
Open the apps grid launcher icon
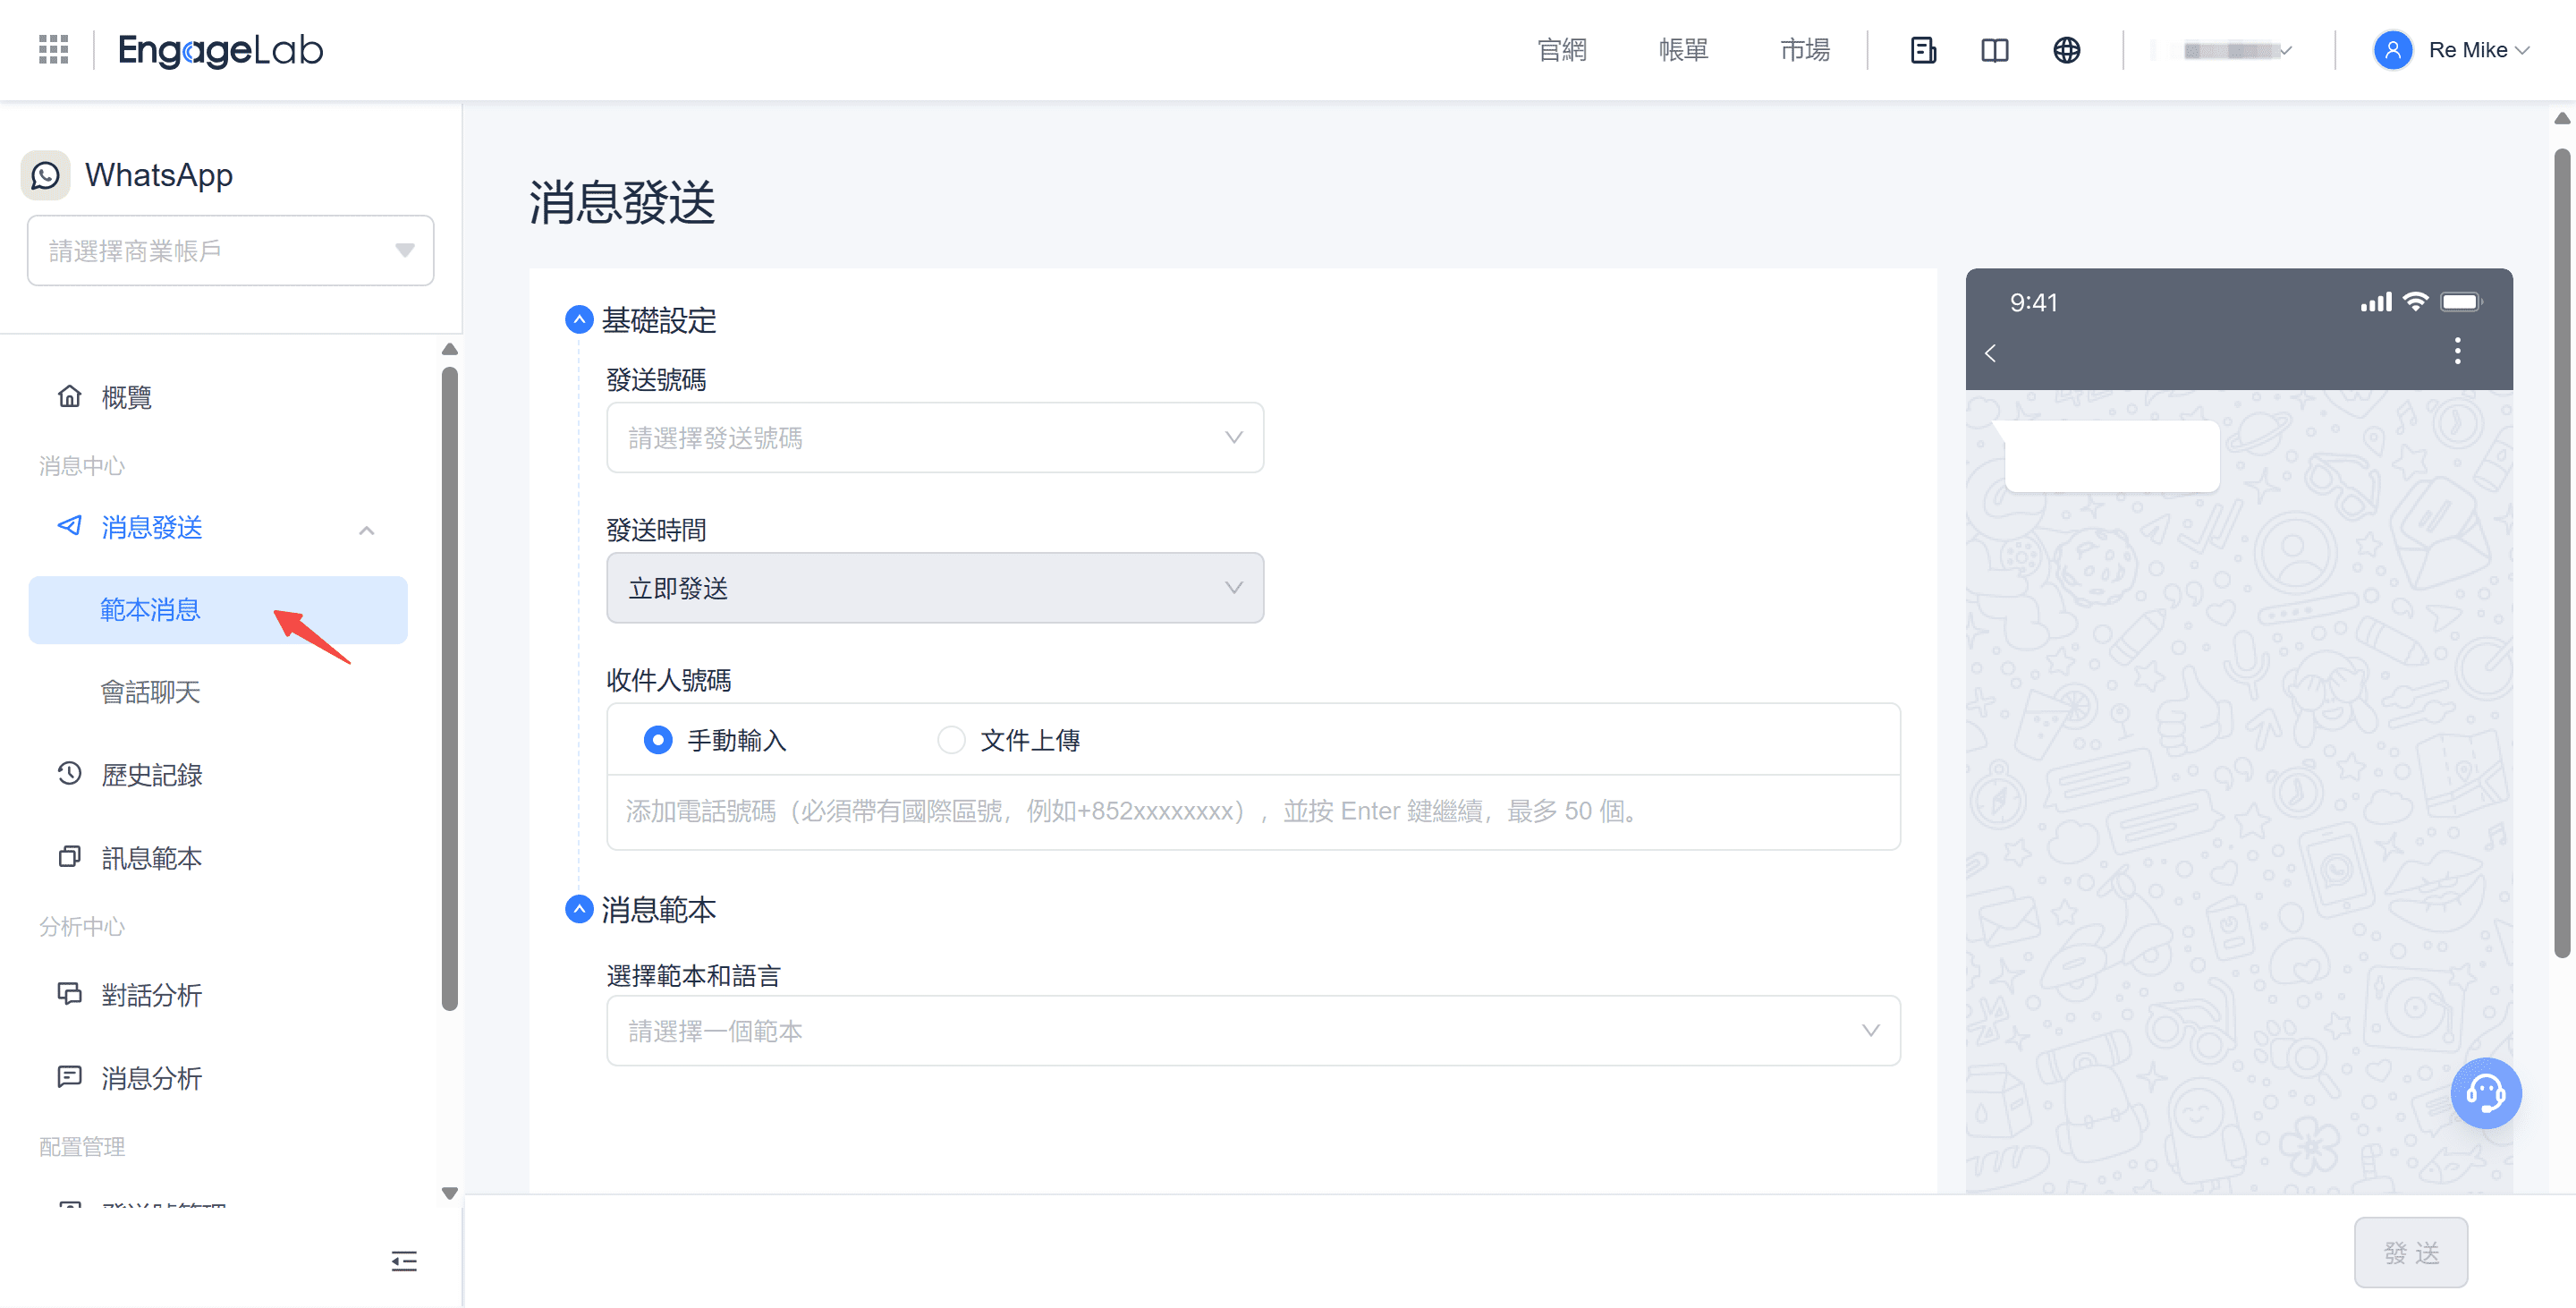(x=53, y=49)
